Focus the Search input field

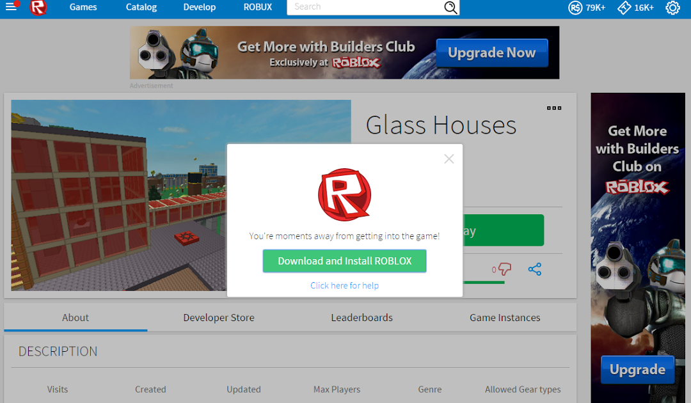pos(366,7)
